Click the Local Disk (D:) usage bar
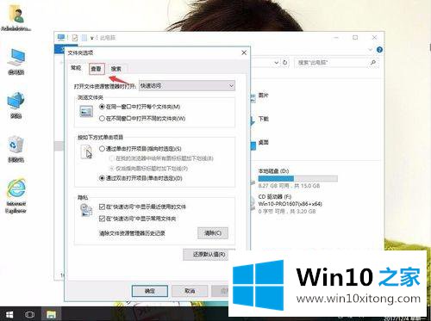This screenshot has width=431, height=321. [298, 179]
